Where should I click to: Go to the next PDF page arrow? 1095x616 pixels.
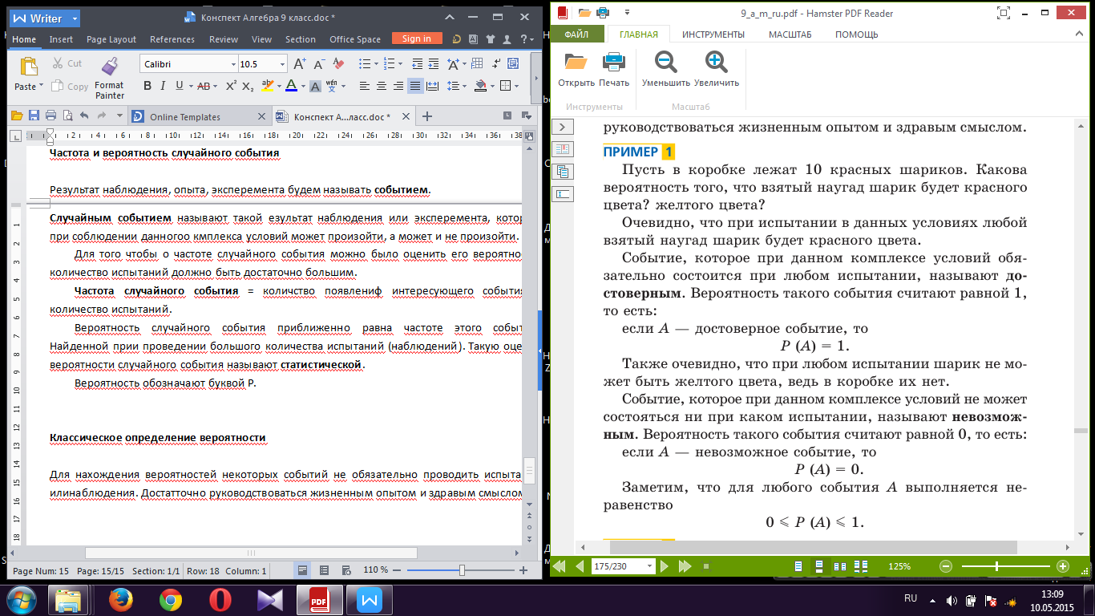click(664, 566)
